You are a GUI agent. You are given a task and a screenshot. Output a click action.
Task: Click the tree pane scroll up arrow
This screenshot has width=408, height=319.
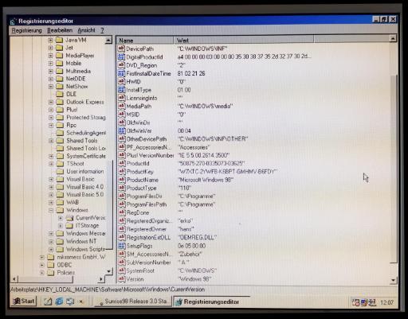pos(108,41)
